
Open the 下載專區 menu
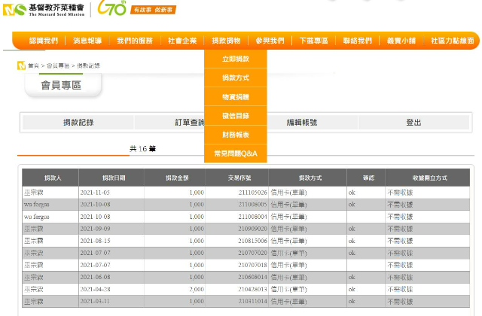coord(313,41)
